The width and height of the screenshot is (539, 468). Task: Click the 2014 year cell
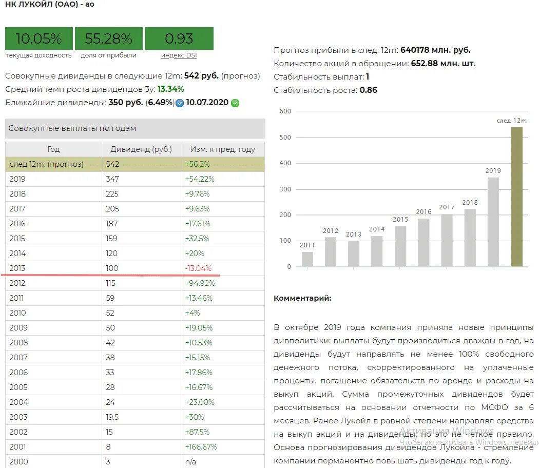pos(53,253)
